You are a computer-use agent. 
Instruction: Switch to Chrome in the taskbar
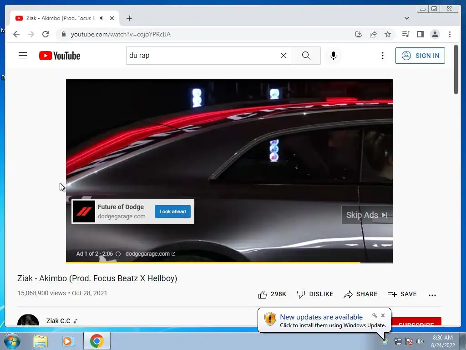point(96,341)
